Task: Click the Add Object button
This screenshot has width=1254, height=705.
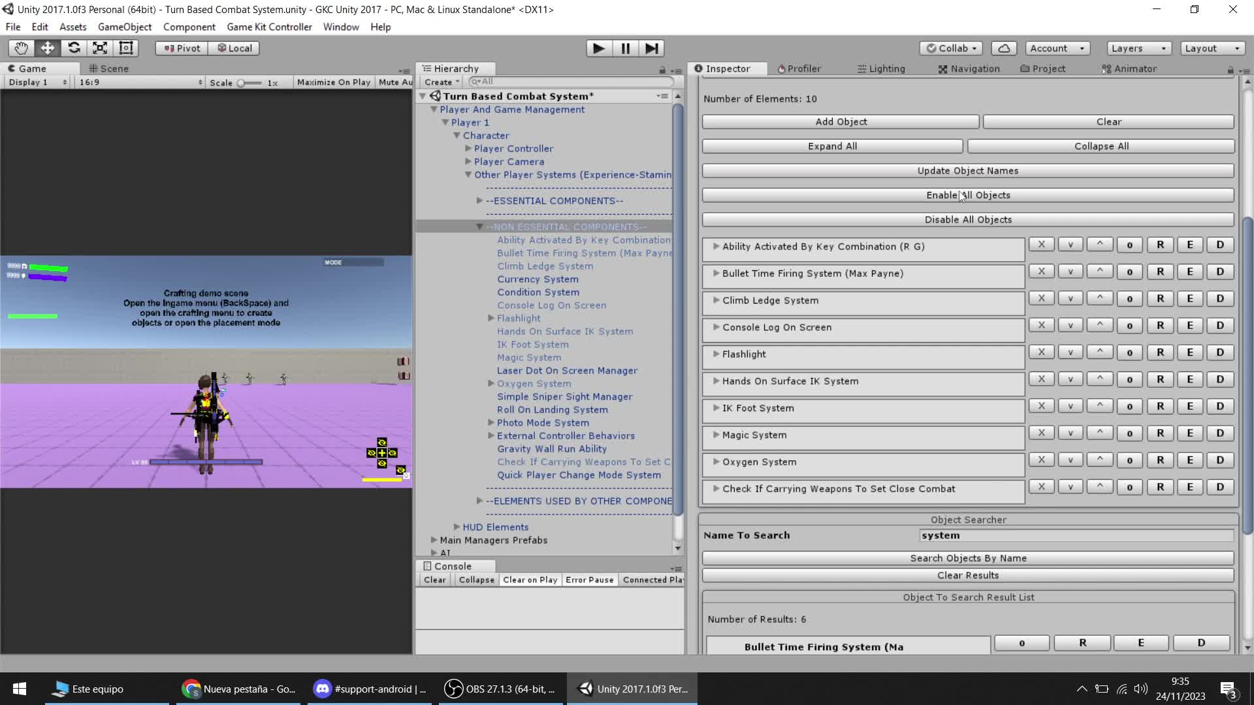Action: tap(841, 121)
